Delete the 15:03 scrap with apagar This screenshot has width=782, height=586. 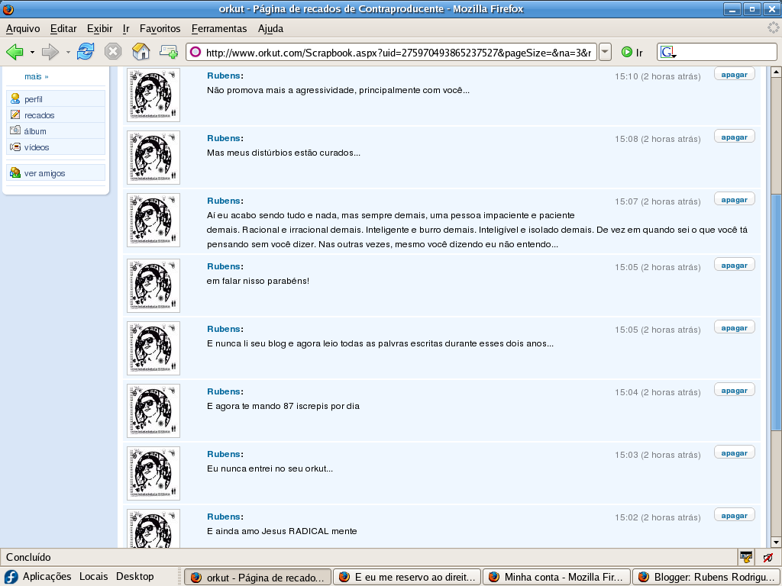734,453
